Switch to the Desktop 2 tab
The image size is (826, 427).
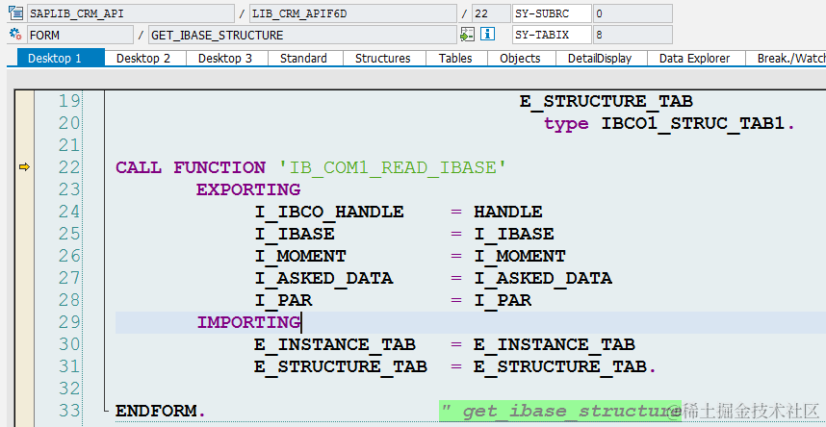(x=143, y=58)
